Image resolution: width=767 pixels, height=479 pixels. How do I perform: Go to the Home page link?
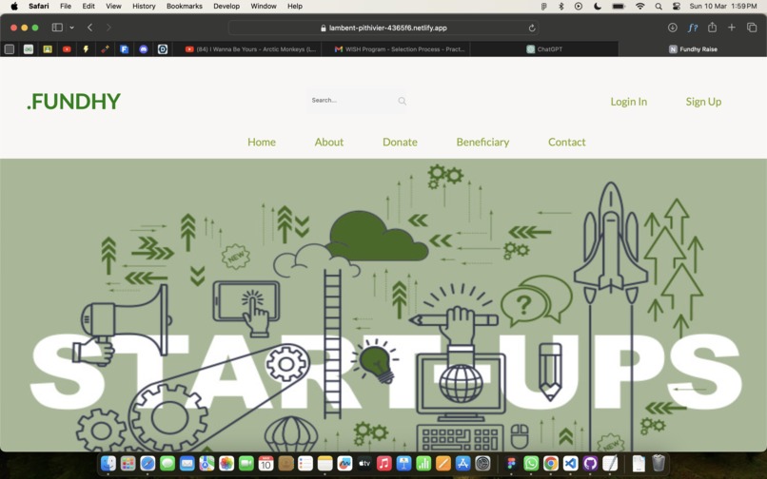262,142
